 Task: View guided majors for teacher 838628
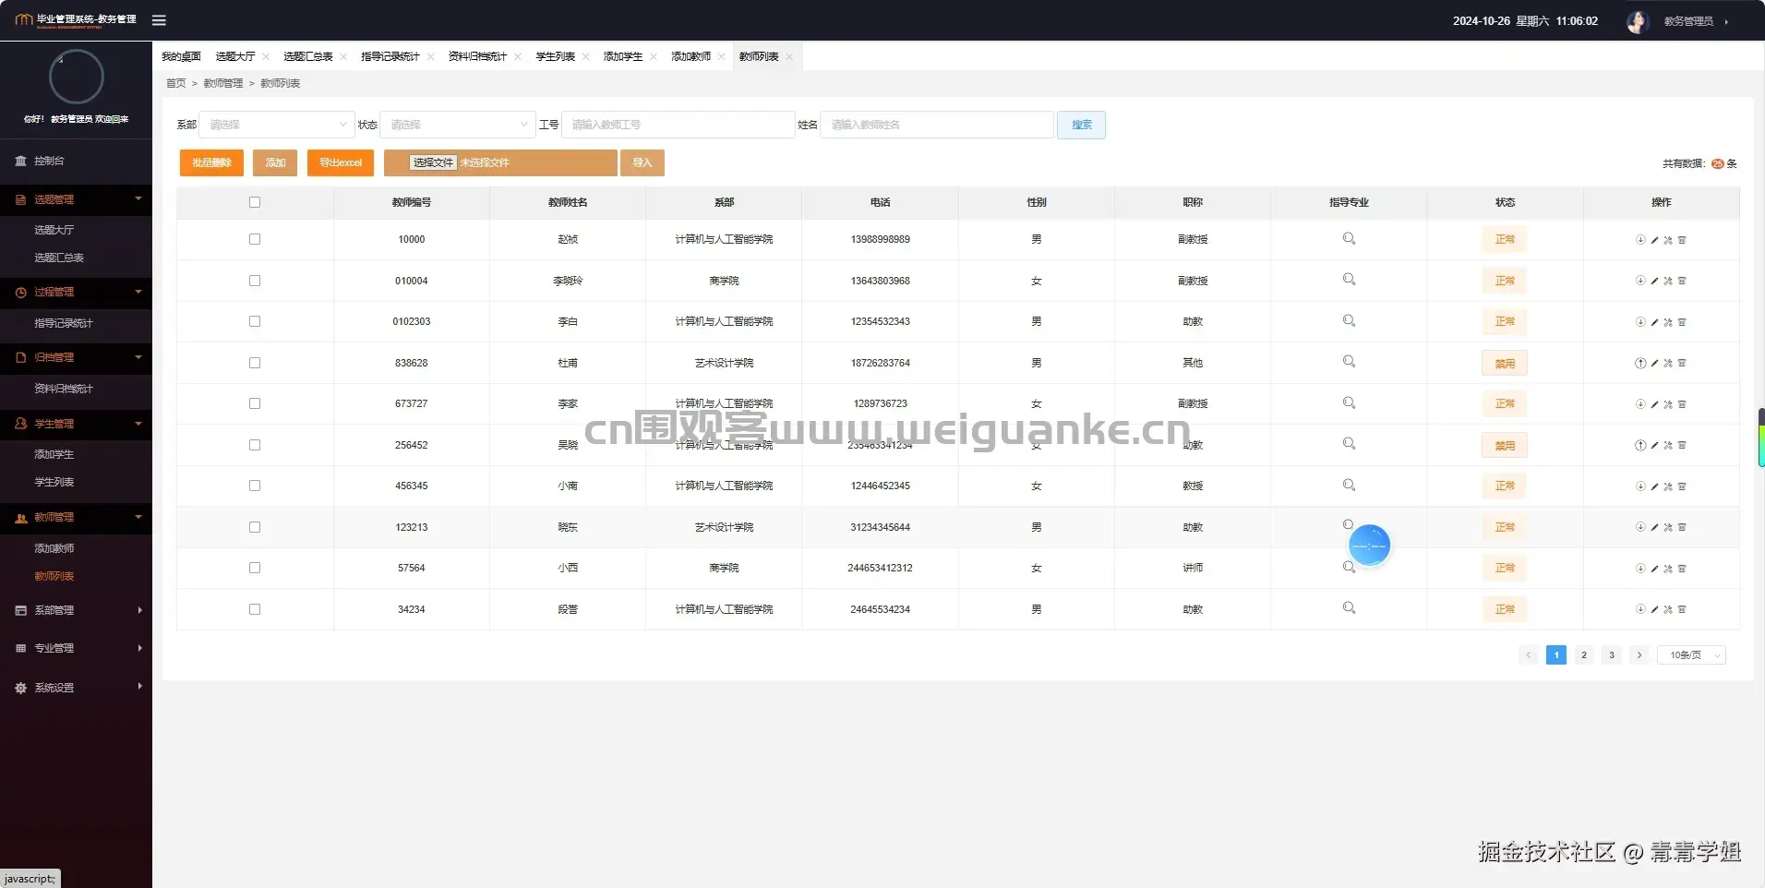click(1349, 362)
